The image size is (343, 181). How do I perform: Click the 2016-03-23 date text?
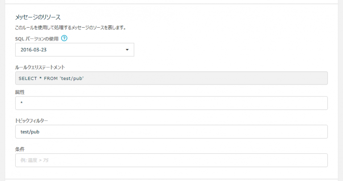pos(33,50)
